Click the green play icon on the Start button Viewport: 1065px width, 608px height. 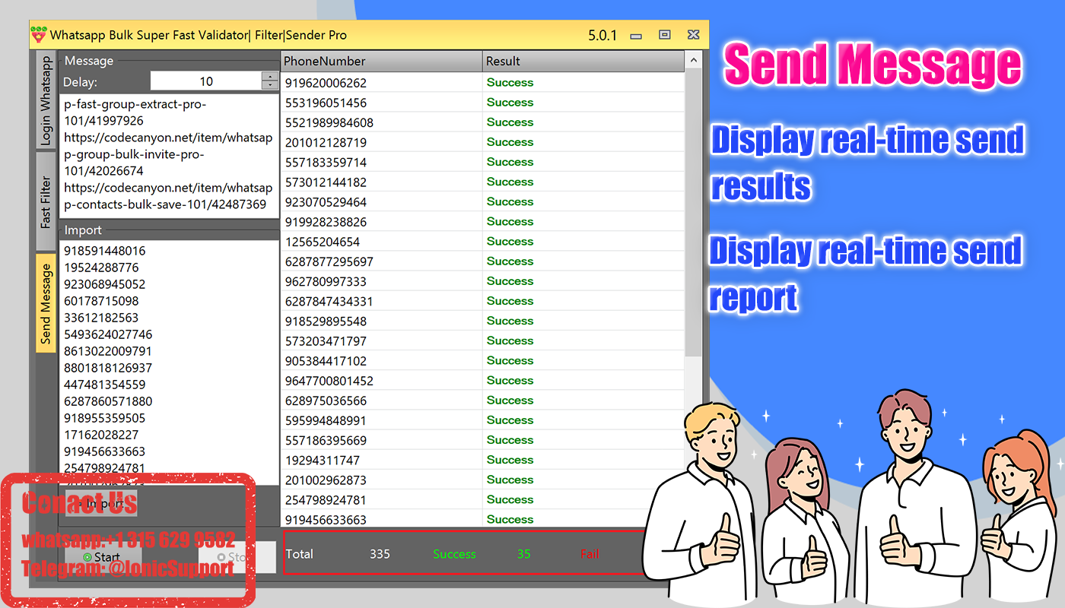86,557
